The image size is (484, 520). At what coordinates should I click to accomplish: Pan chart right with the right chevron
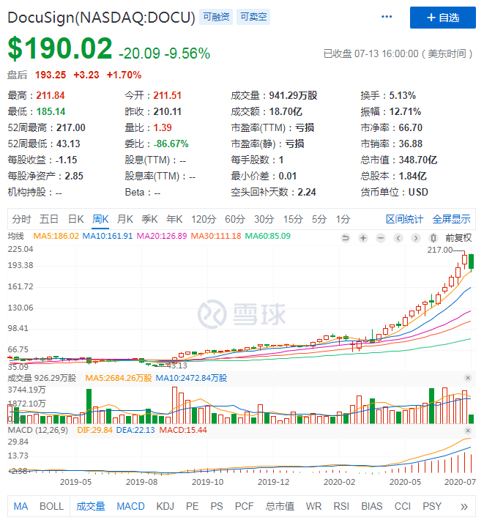[x=415, y=238]
